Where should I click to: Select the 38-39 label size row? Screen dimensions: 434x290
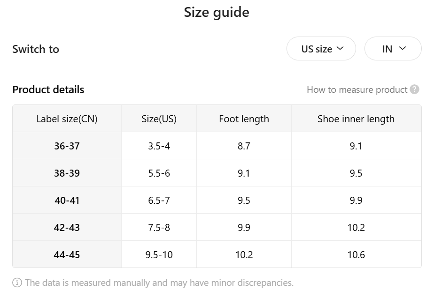pyautogui.click(x=217, y=173)
